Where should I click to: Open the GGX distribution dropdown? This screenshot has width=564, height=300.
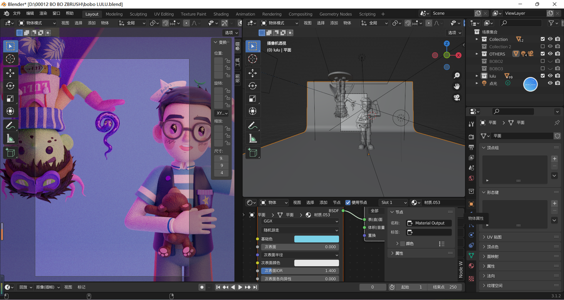click(x=300, y=221)
